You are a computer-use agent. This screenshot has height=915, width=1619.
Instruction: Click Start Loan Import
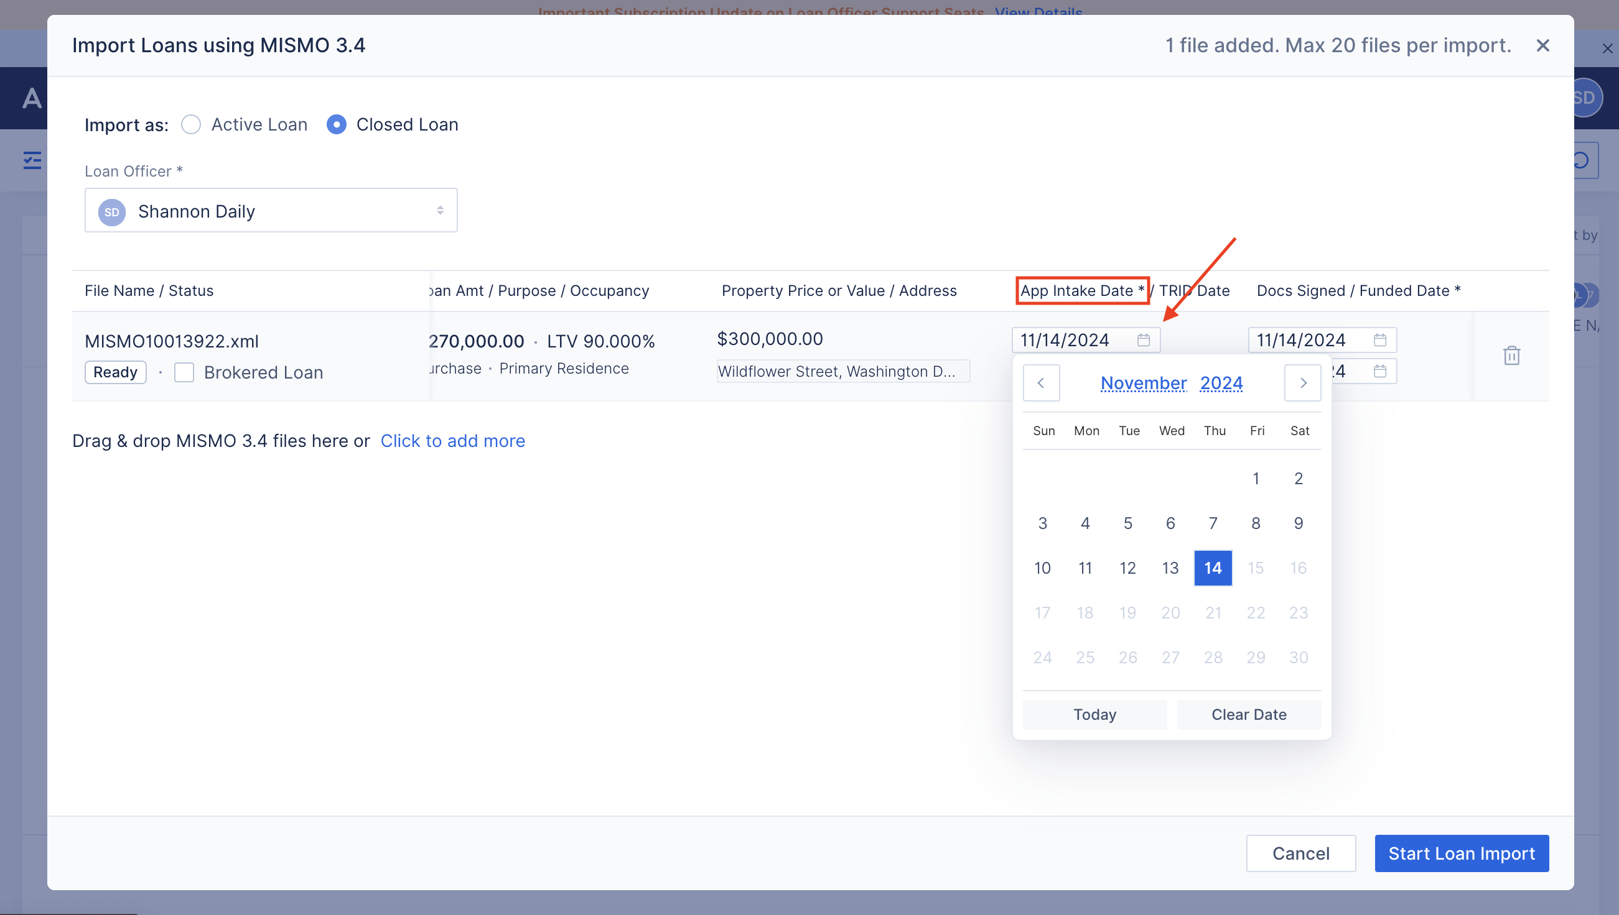pos(1461,853)
